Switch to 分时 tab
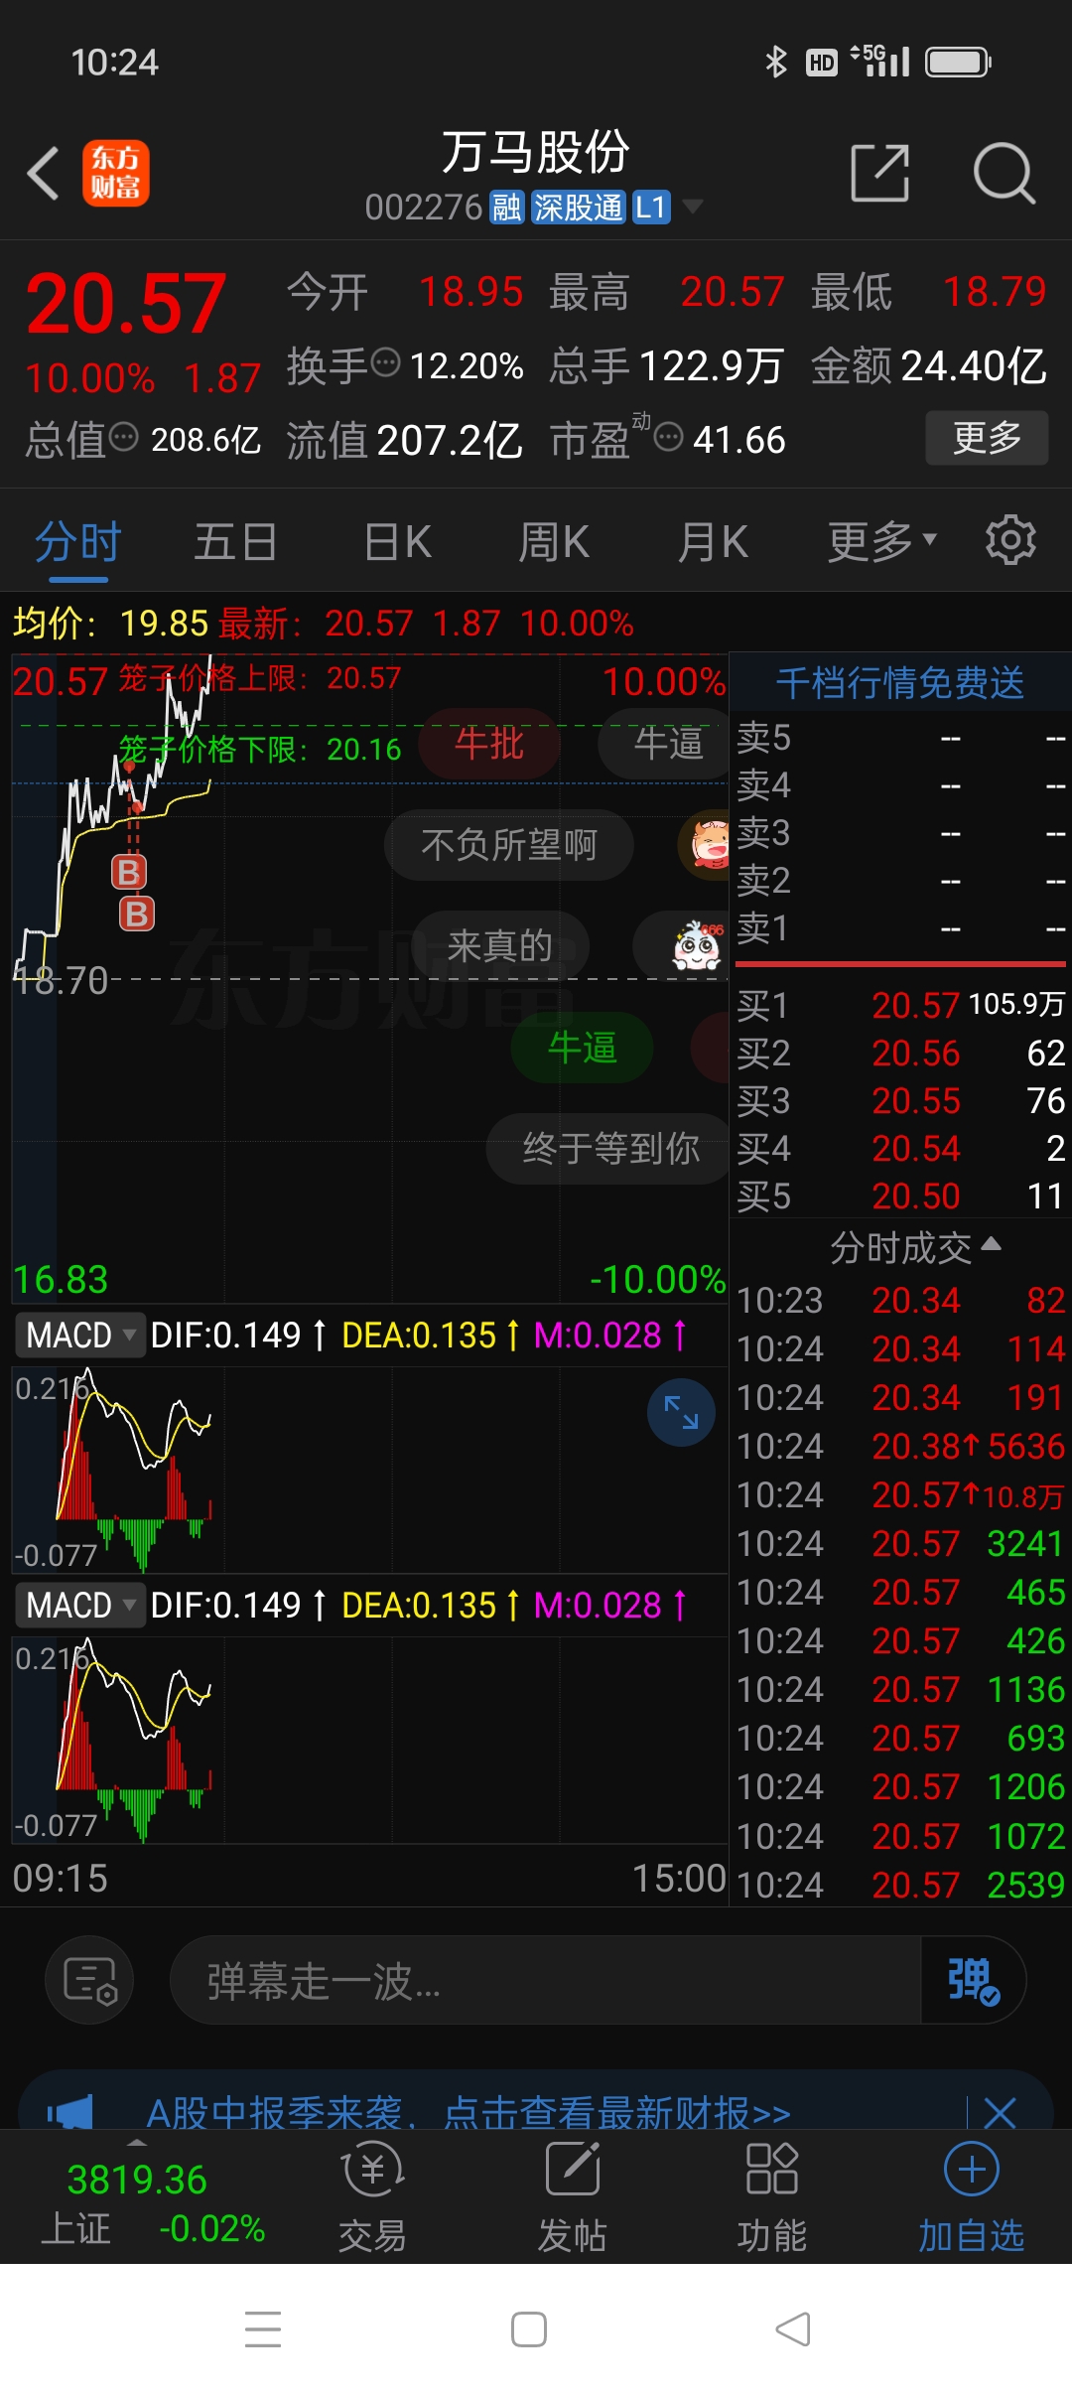 (77, 542)
